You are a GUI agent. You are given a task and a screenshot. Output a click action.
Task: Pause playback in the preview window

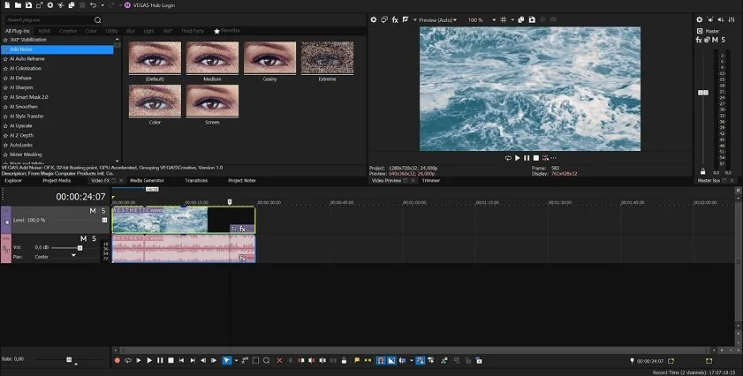point(527,158)
